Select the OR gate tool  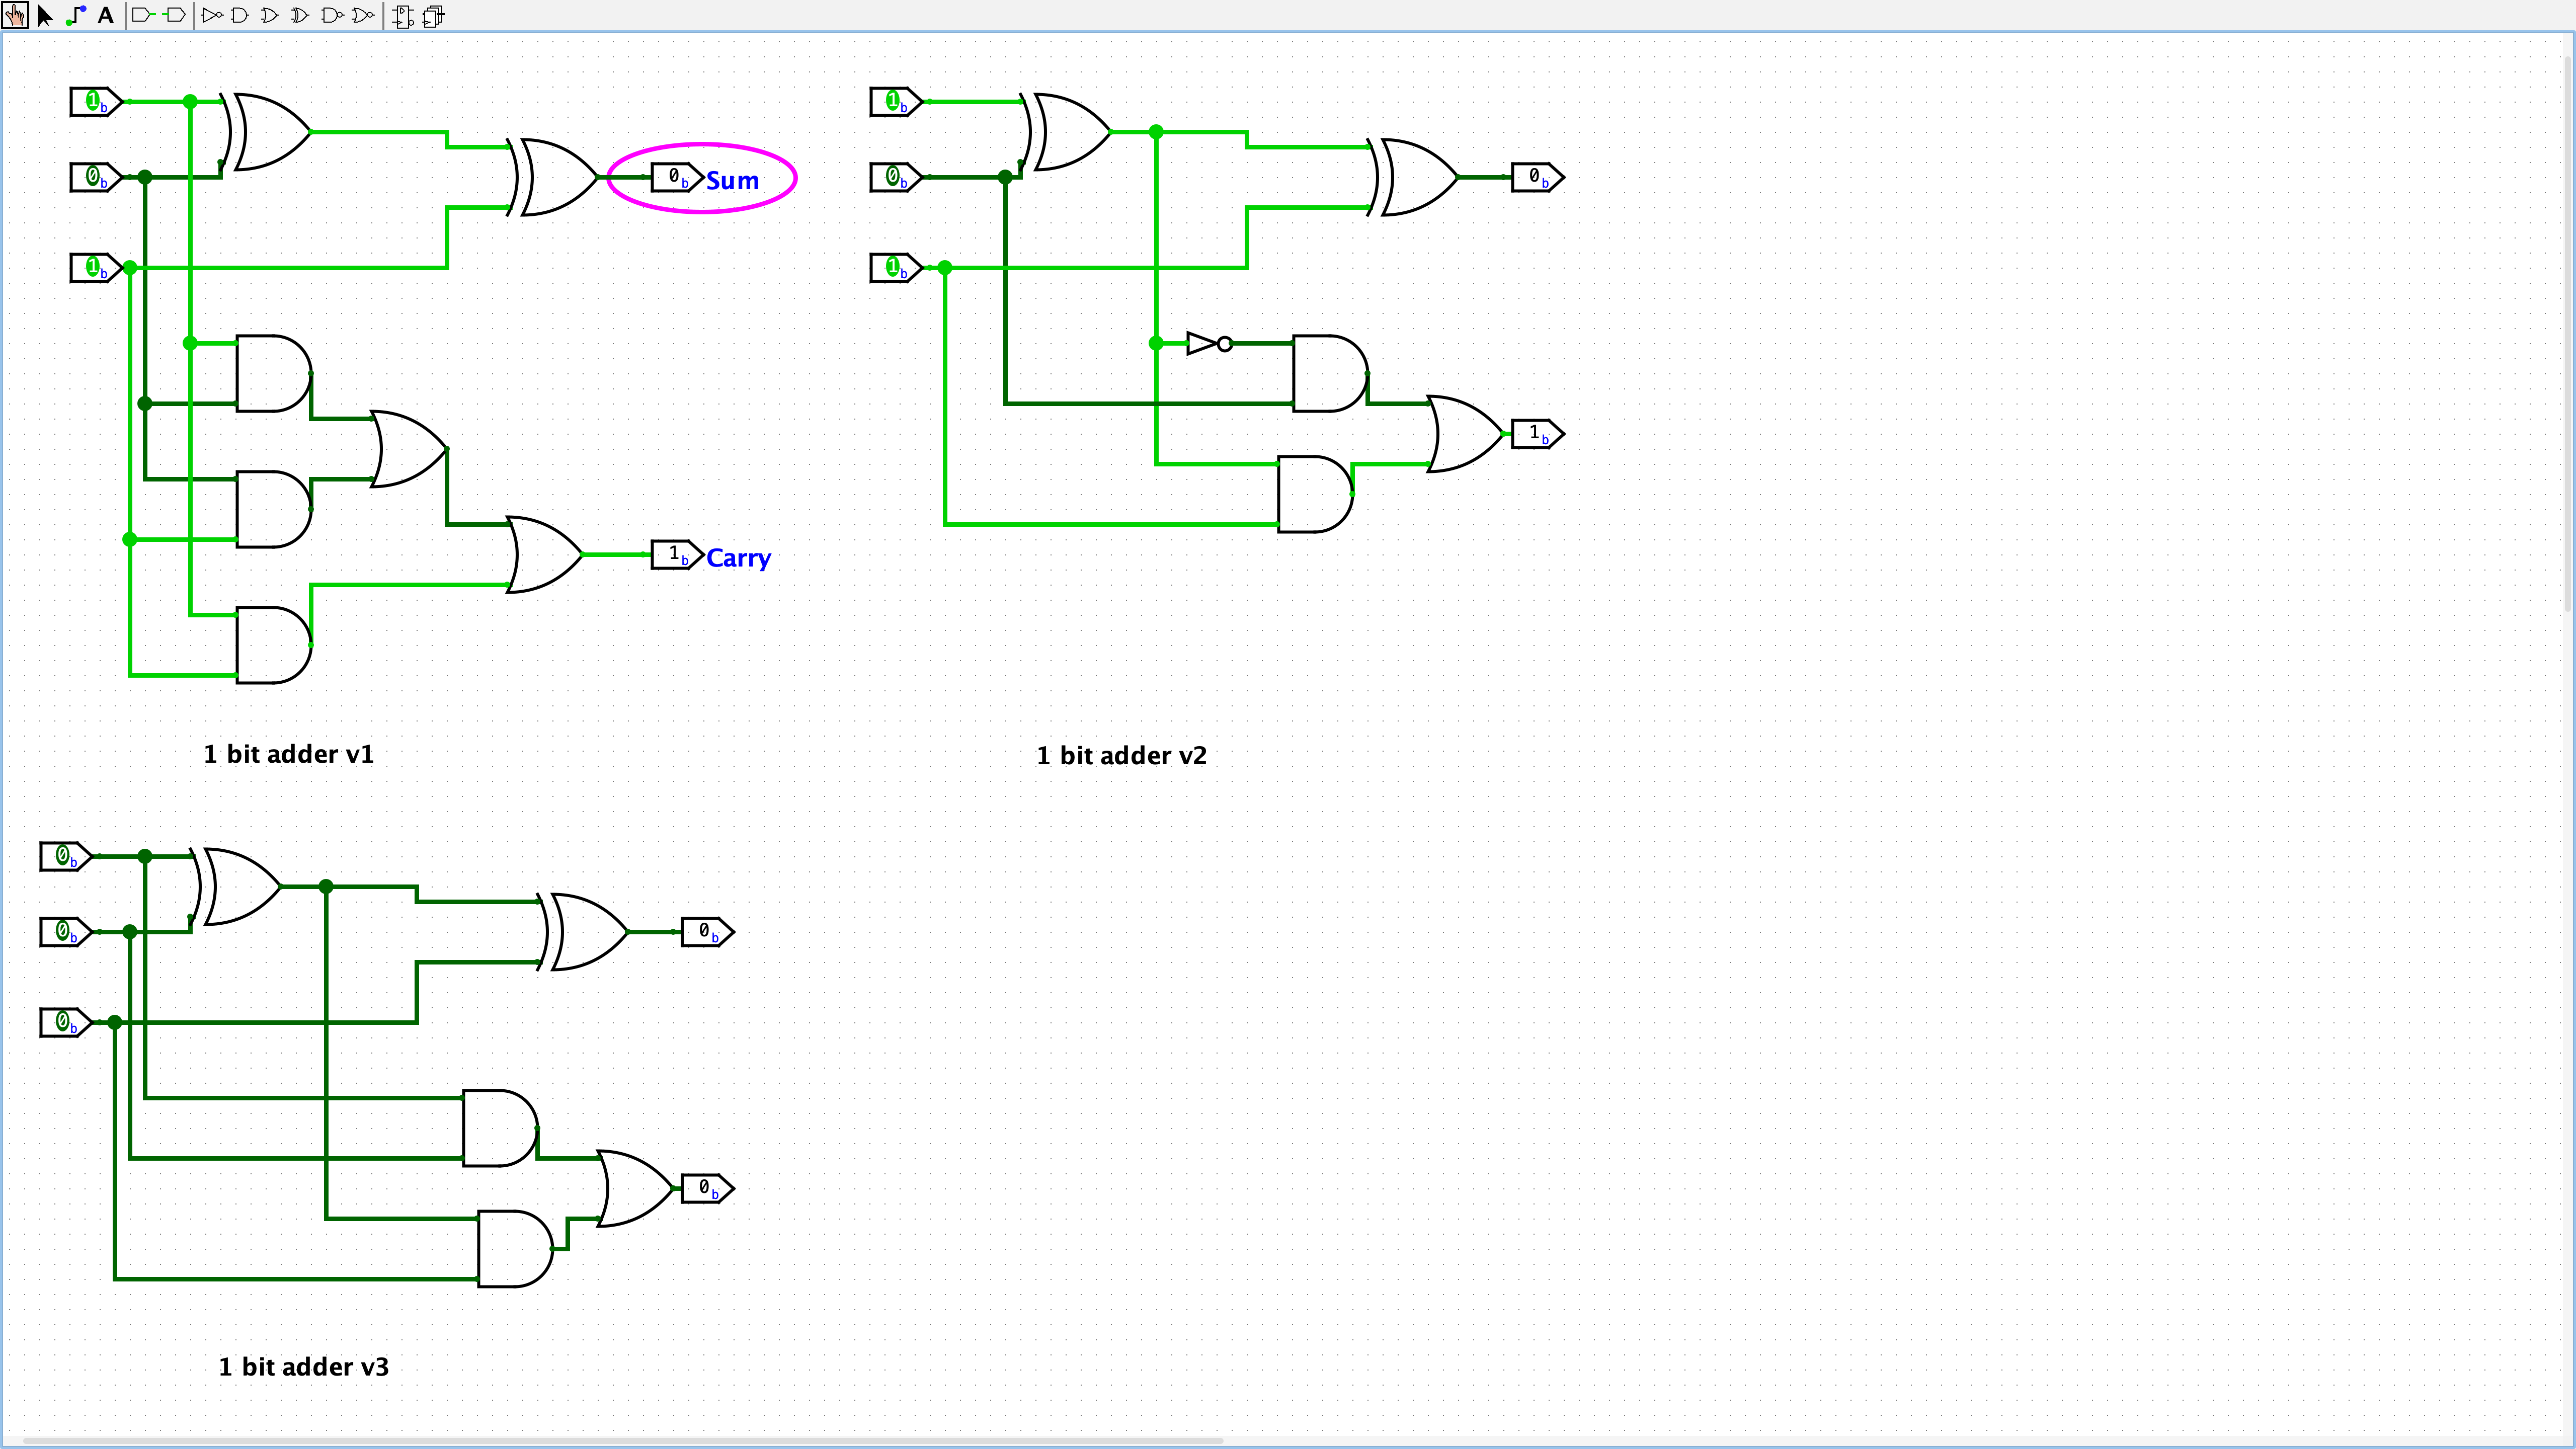coord(270,16)
